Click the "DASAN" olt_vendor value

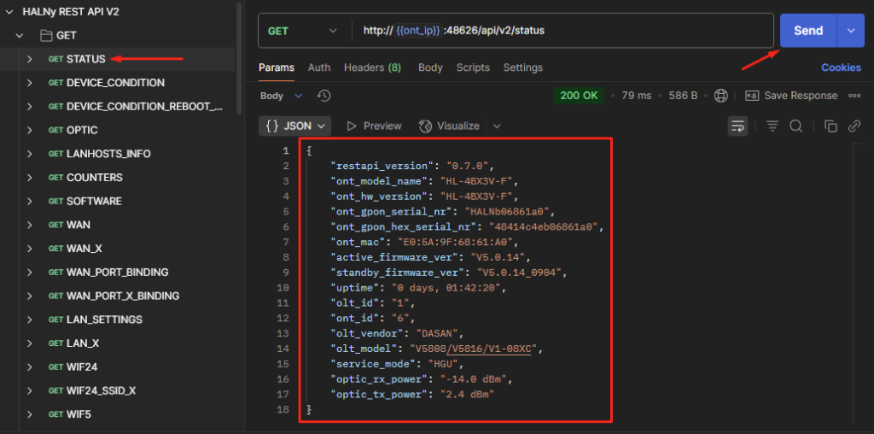click(x=440, y=333)
